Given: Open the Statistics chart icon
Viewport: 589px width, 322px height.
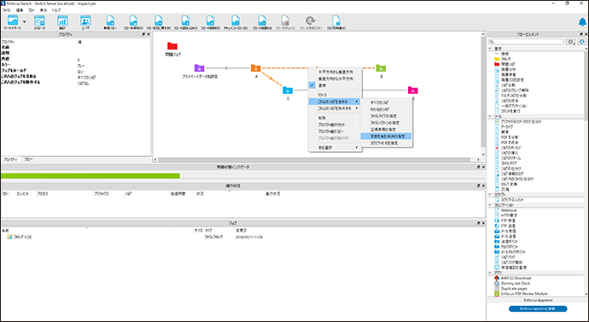Looking at the screenshot, I should point(62,21).
